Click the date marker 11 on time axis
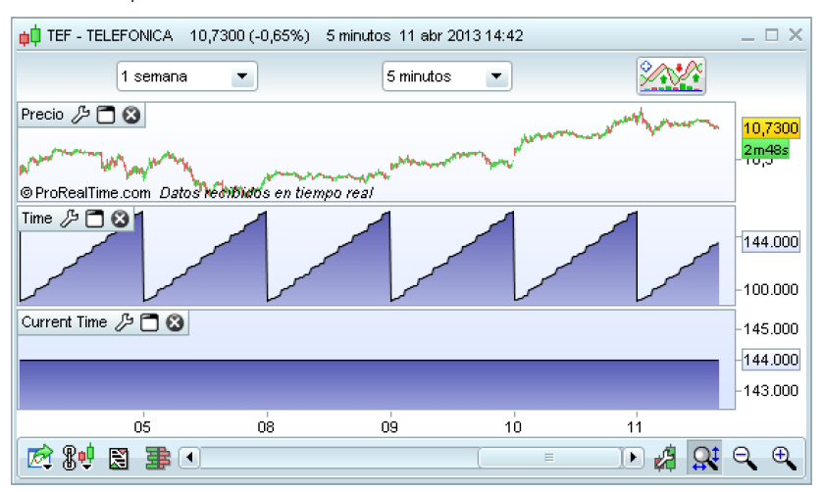The image size is (824, 492). coord(635,427)
